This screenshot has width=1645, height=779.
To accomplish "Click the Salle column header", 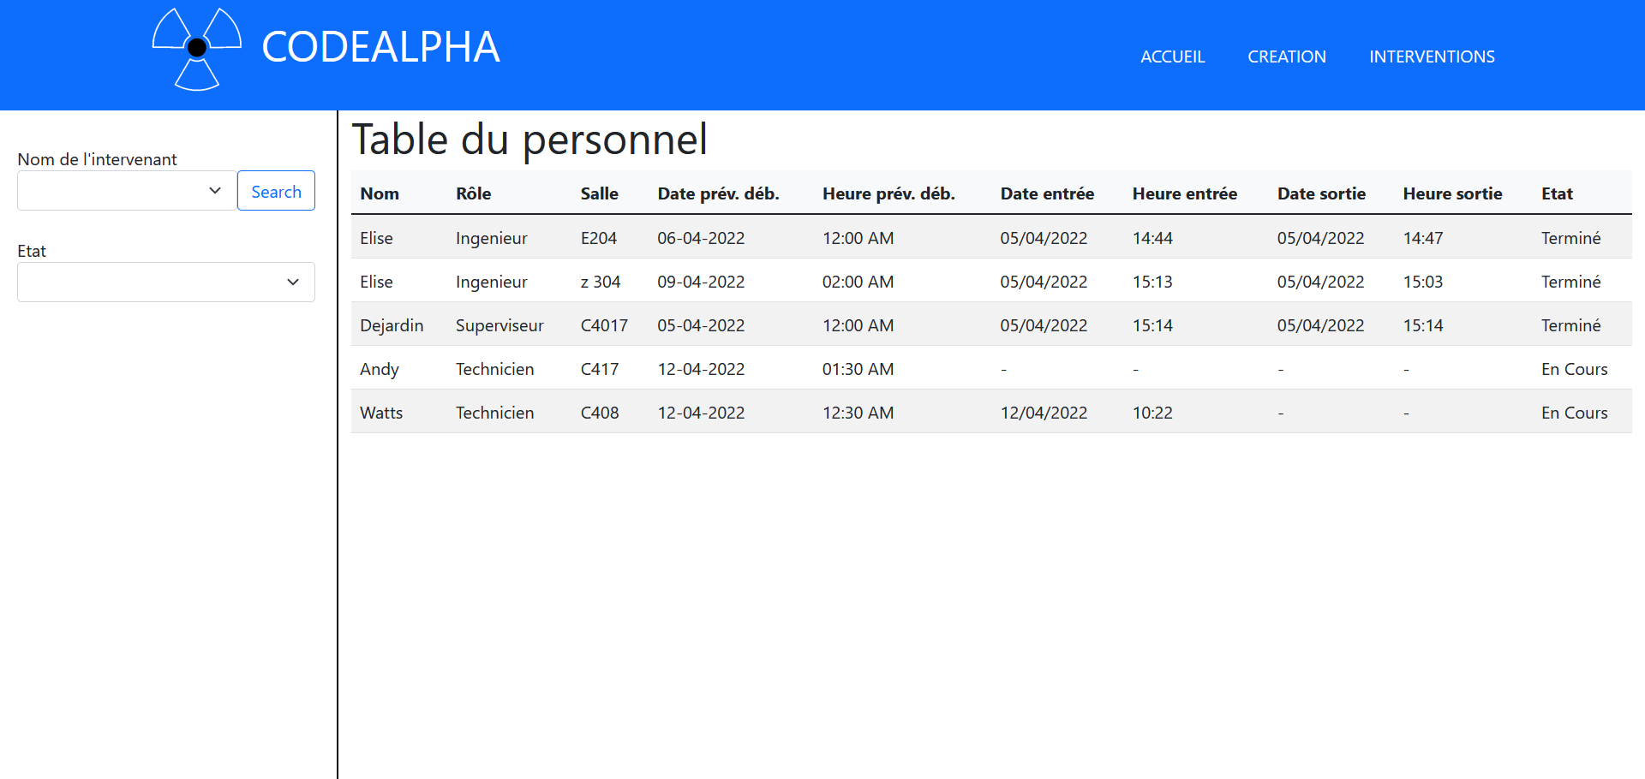I will pyautogui.click(x=599, y=193).
